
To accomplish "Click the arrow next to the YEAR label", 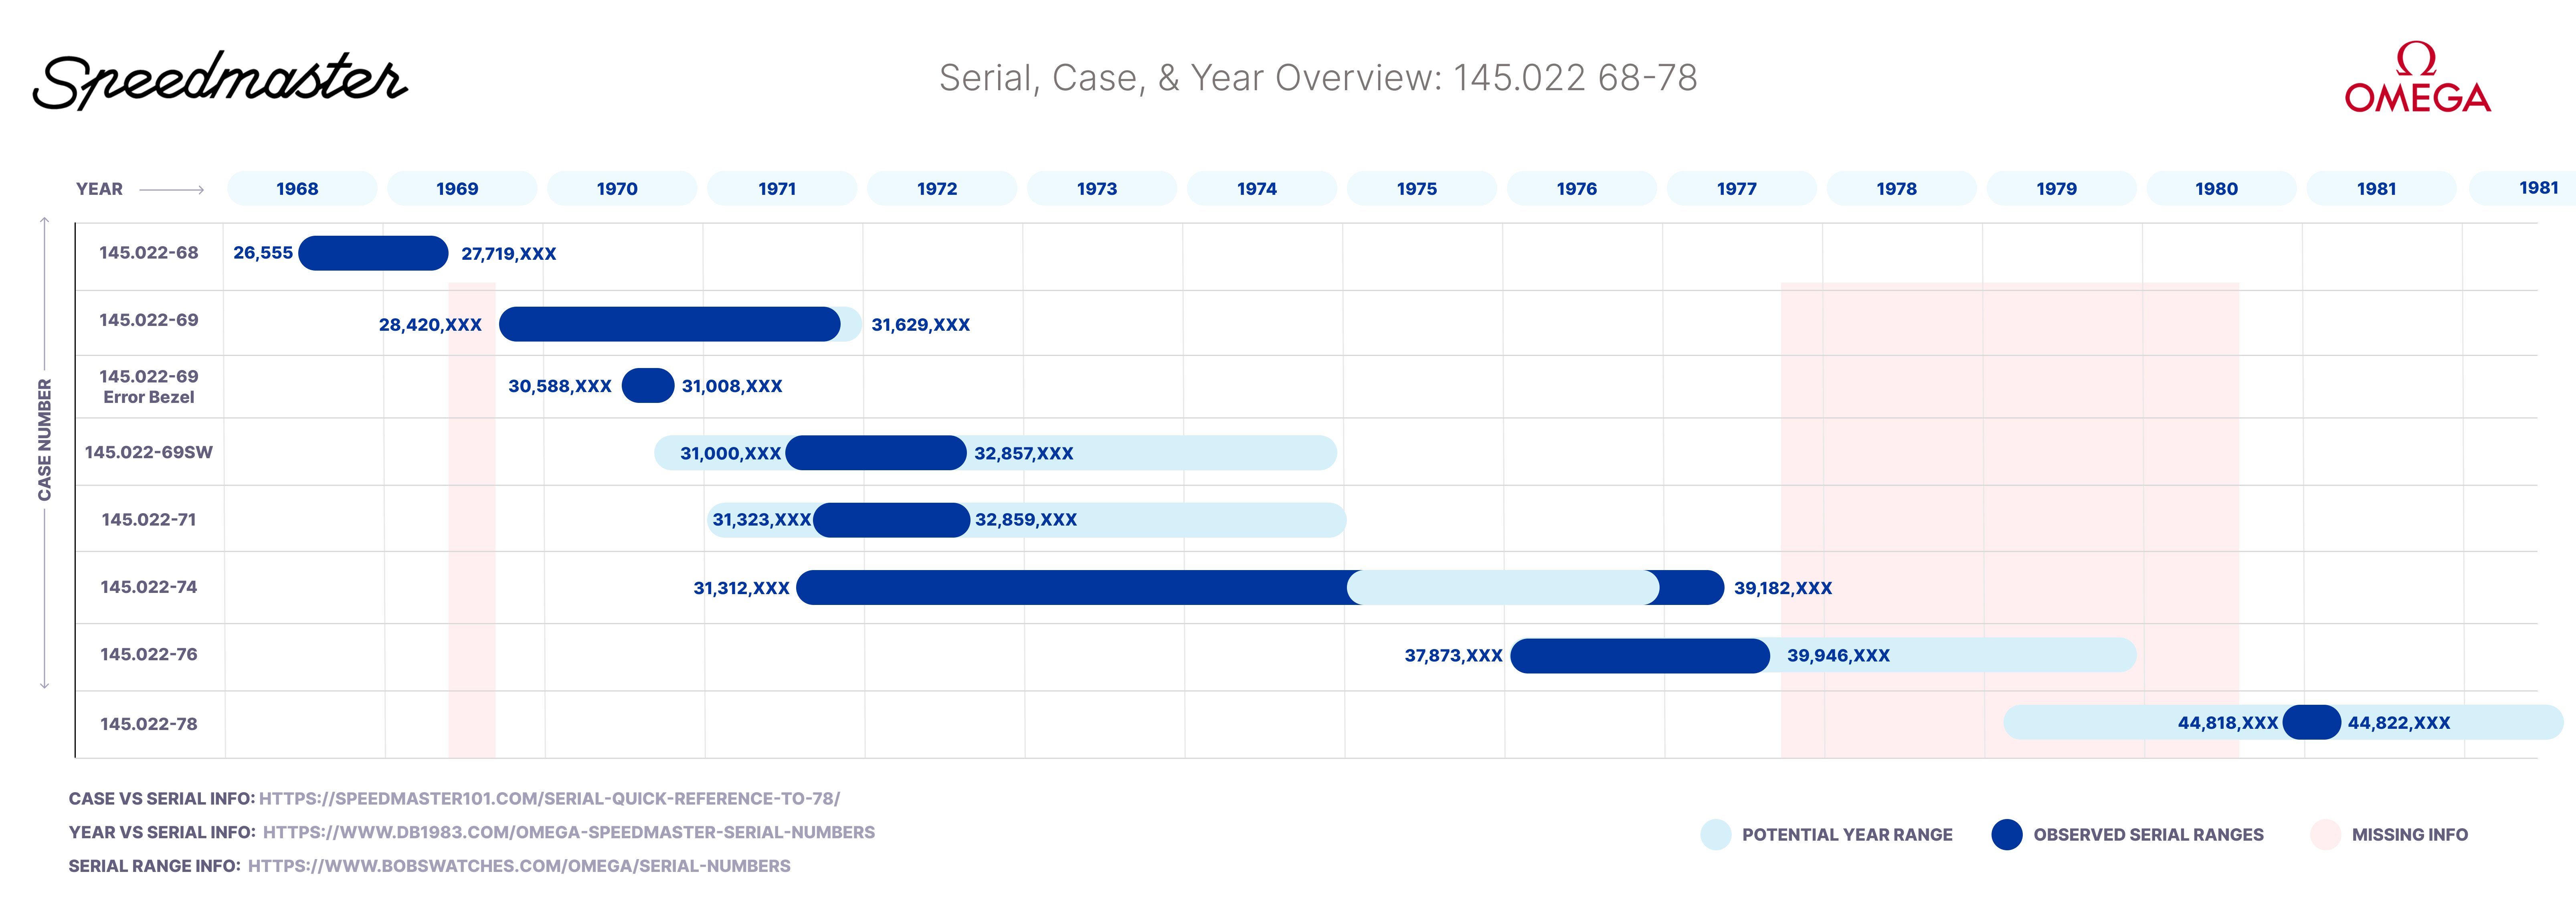I will point(171,189).
